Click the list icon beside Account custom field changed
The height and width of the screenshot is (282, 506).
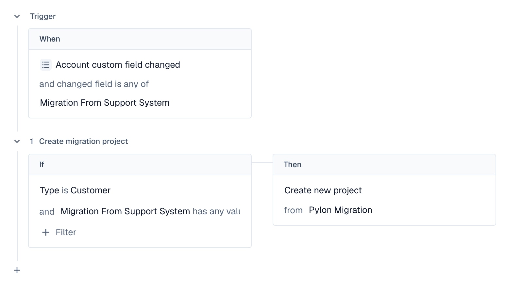point(46,65)
